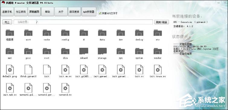Select the init.trace.rc file

(x=157, y=69)
